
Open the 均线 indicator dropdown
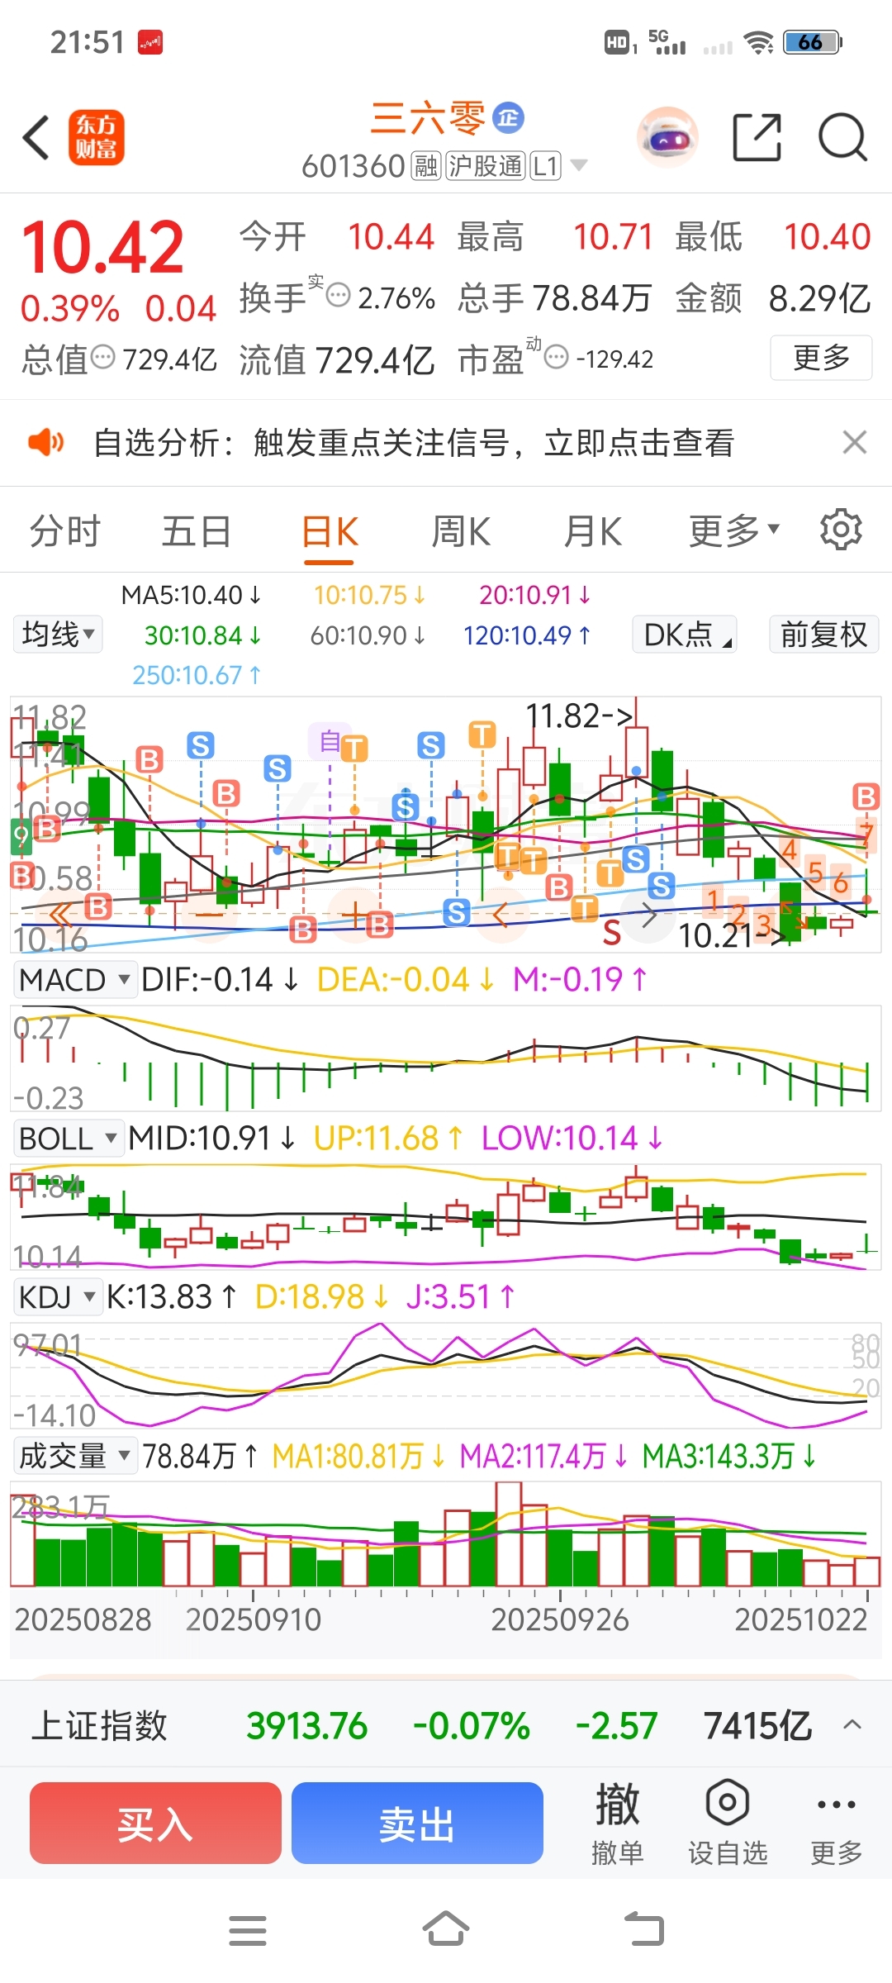click(x=58, y=635)
